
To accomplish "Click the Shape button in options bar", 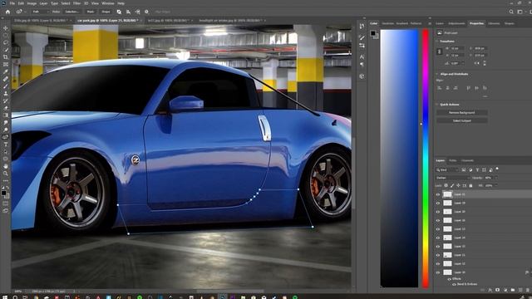I will [106, 12].
